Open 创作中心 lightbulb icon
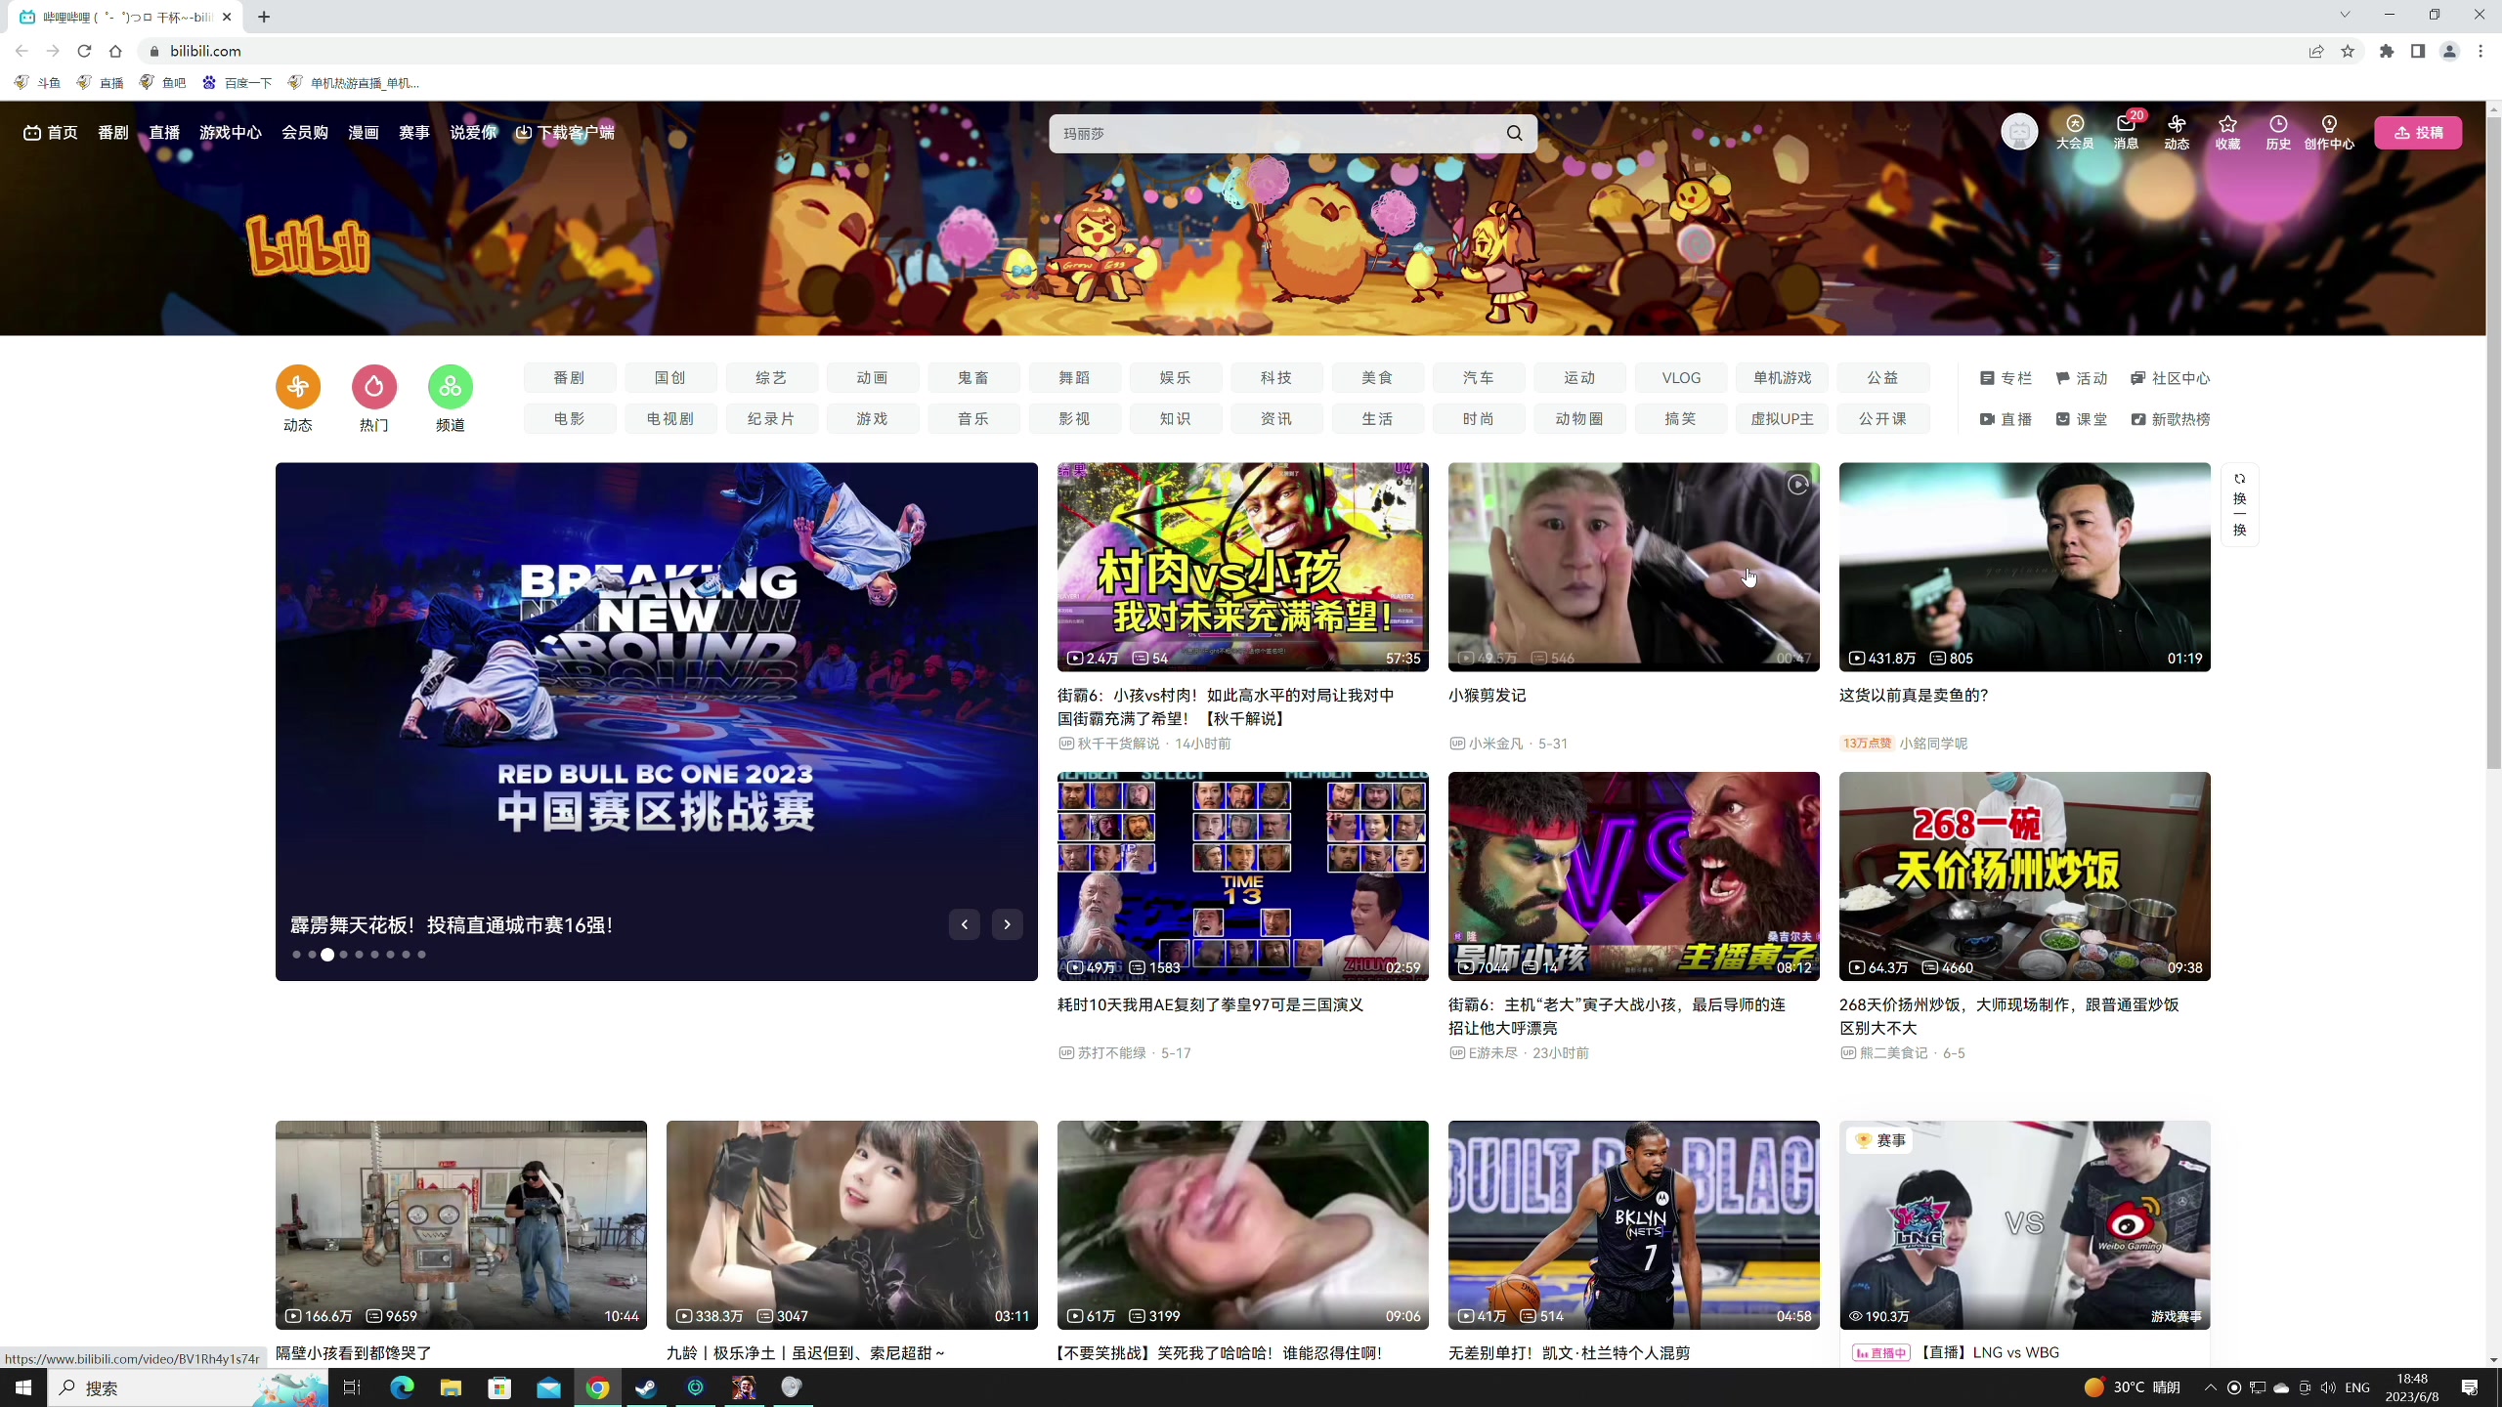 (x=2329, y=132)
